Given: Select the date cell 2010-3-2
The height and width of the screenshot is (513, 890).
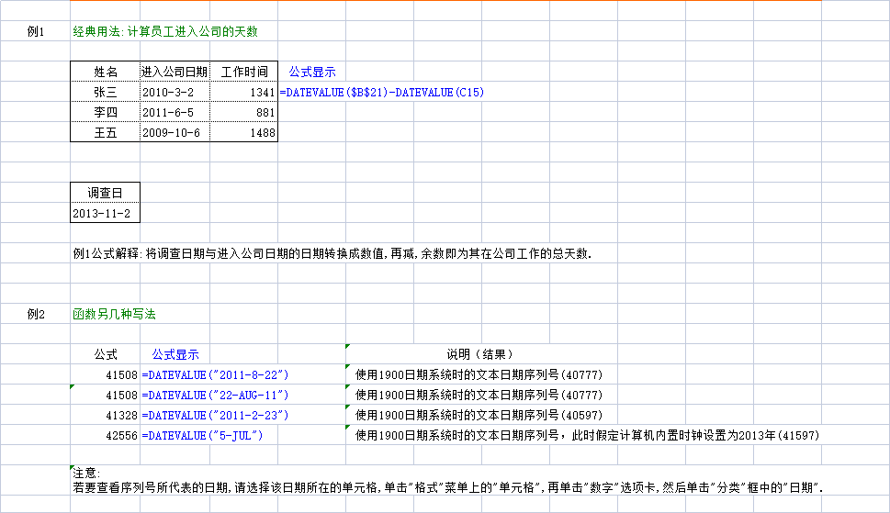Looking at the screenshot, I should [175, 92].
